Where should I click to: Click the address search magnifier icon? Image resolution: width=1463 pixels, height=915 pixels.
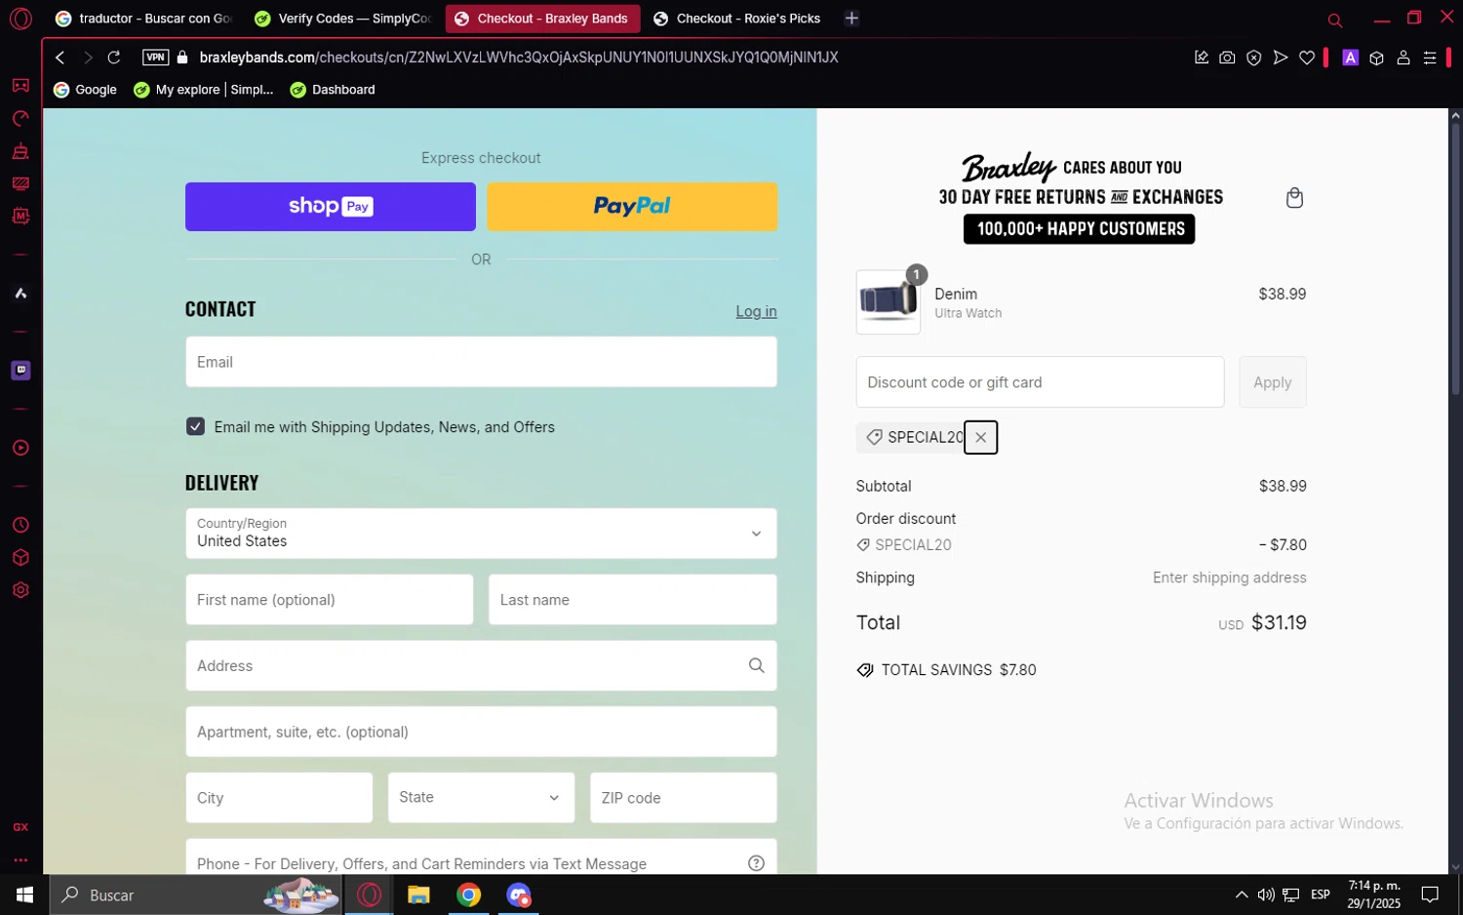(x=756, y=665)
